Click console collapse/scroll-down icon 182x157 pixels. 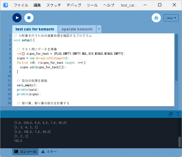tap(178, 114)
